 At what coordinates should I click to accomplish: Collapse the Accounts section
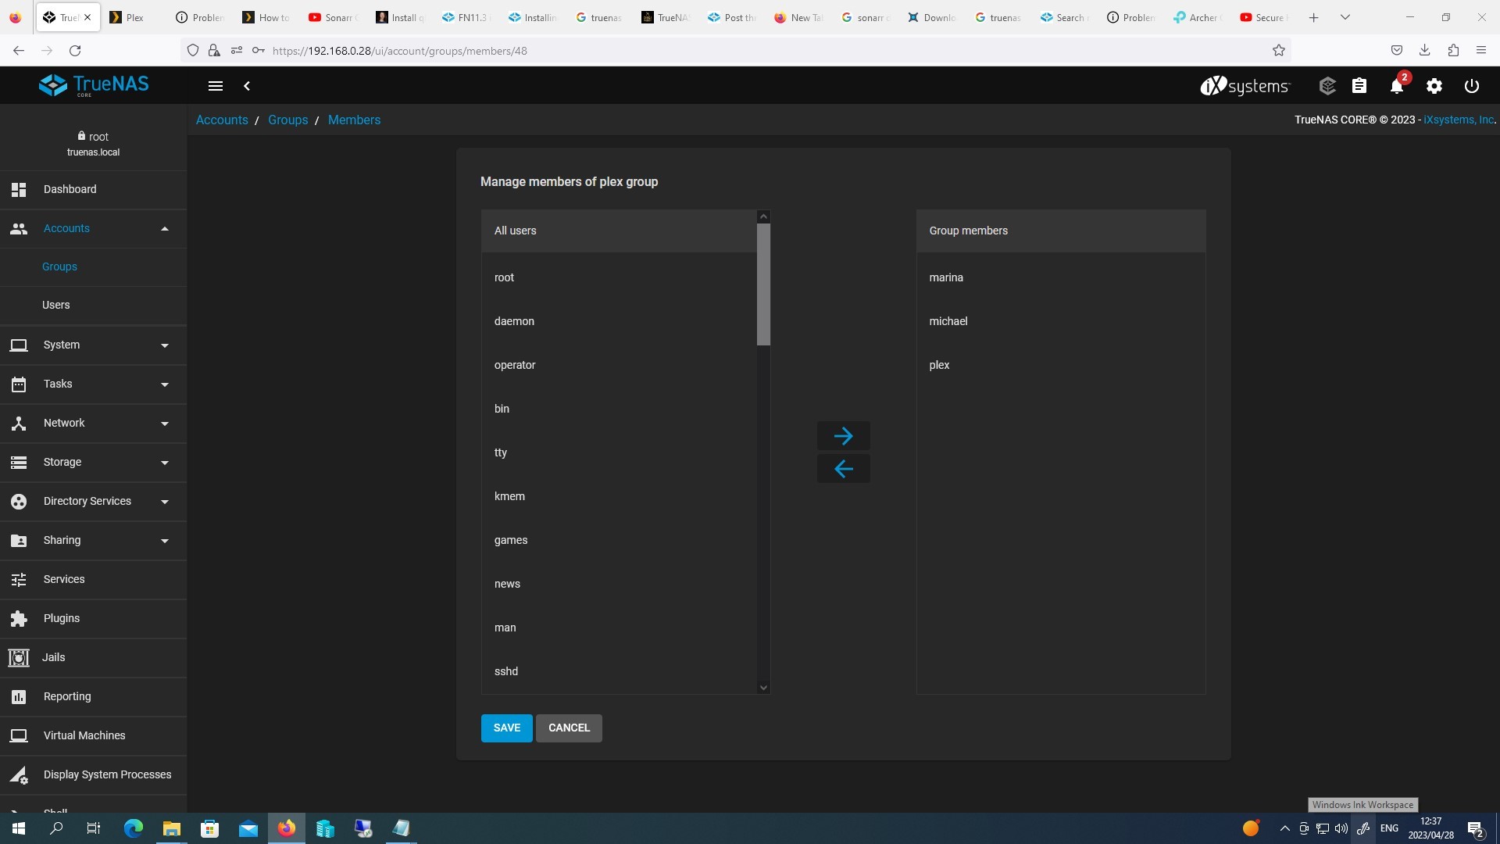click(x=94, y=229)
